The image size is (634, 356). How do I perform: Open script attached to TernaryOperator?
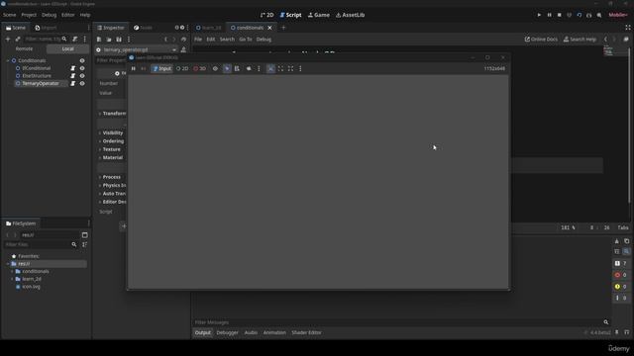point(72,83)
